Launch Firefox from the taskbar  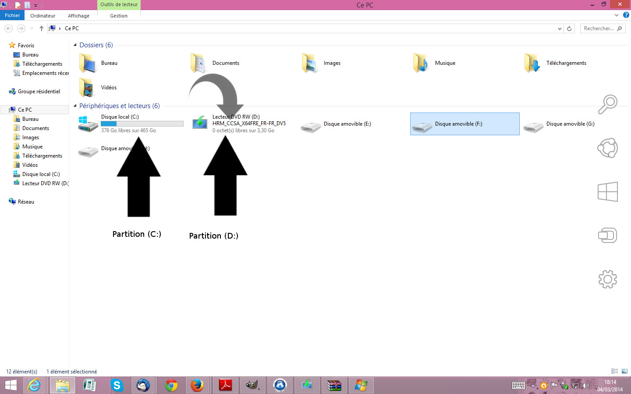[x=197, y=385]
